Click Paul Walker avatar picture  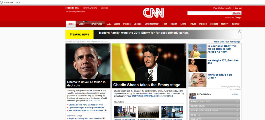point(193,96)
